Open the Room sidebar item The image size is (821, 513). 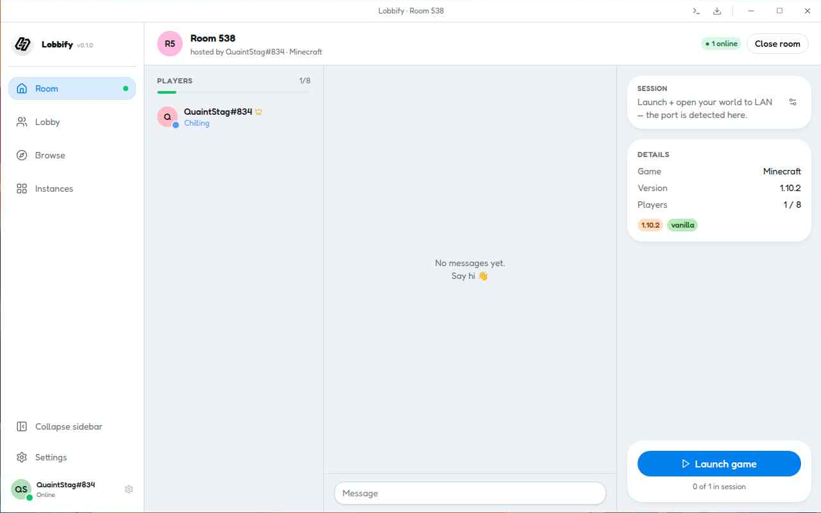click(x=72, y=88)
